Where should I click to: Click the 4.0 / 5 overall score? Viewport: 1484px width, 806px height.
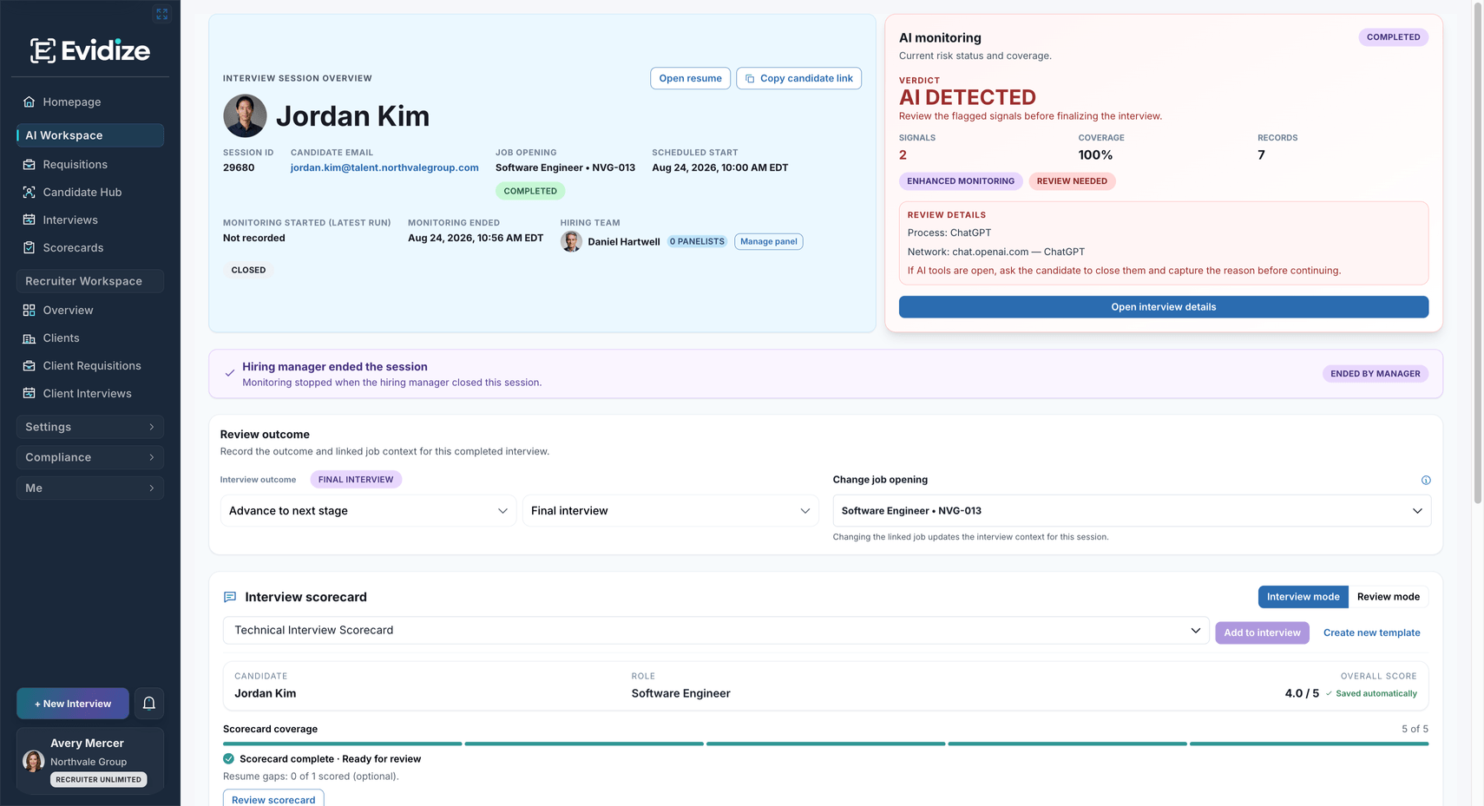click(1302, 693)
